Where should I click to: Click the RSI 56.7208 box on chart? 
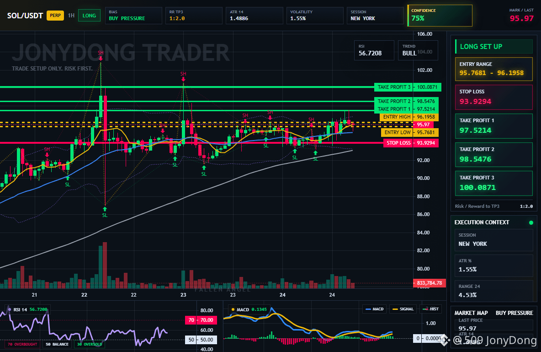point(374,50)
